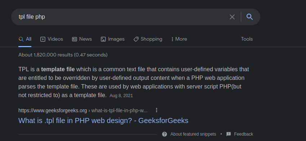Click the magnifying glass search icon

249,17
